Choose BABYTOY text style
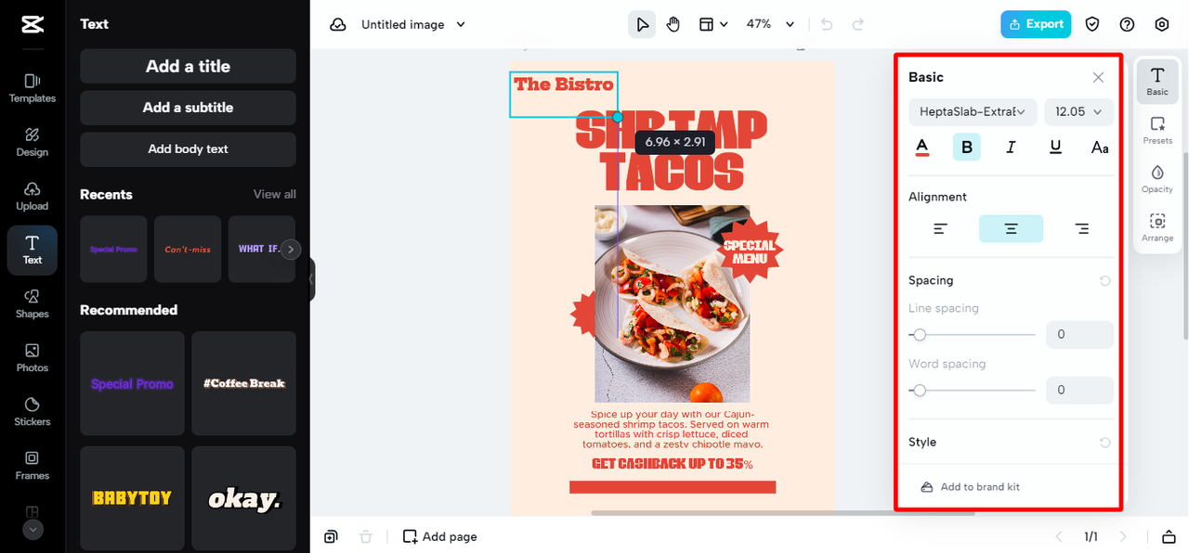This screenshot has width=1189, height=553. coord(132,498)
